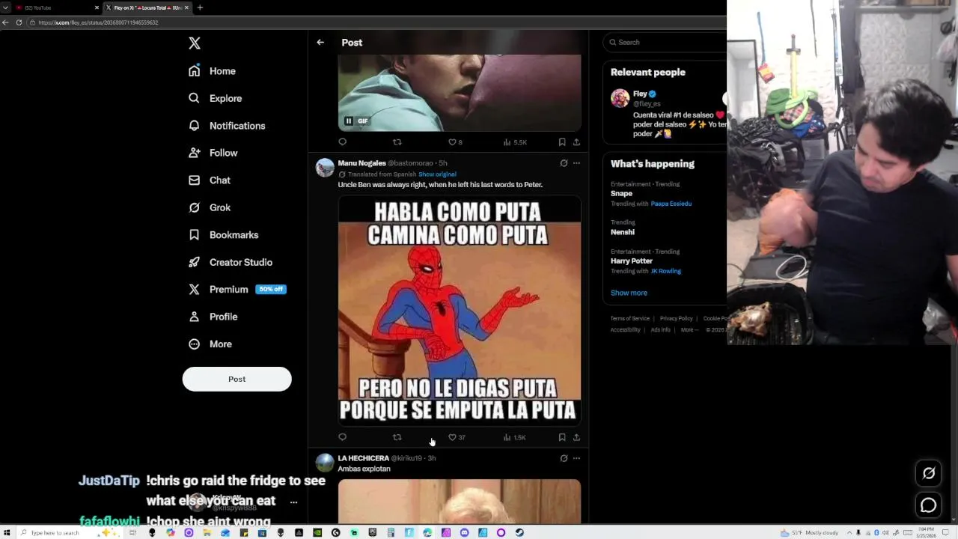Image resolution: width=958 pixels, height=539 pixels.
Task: Click the LA HECHICERA display name
Action: pyautogui.click(x=363, y=458)
